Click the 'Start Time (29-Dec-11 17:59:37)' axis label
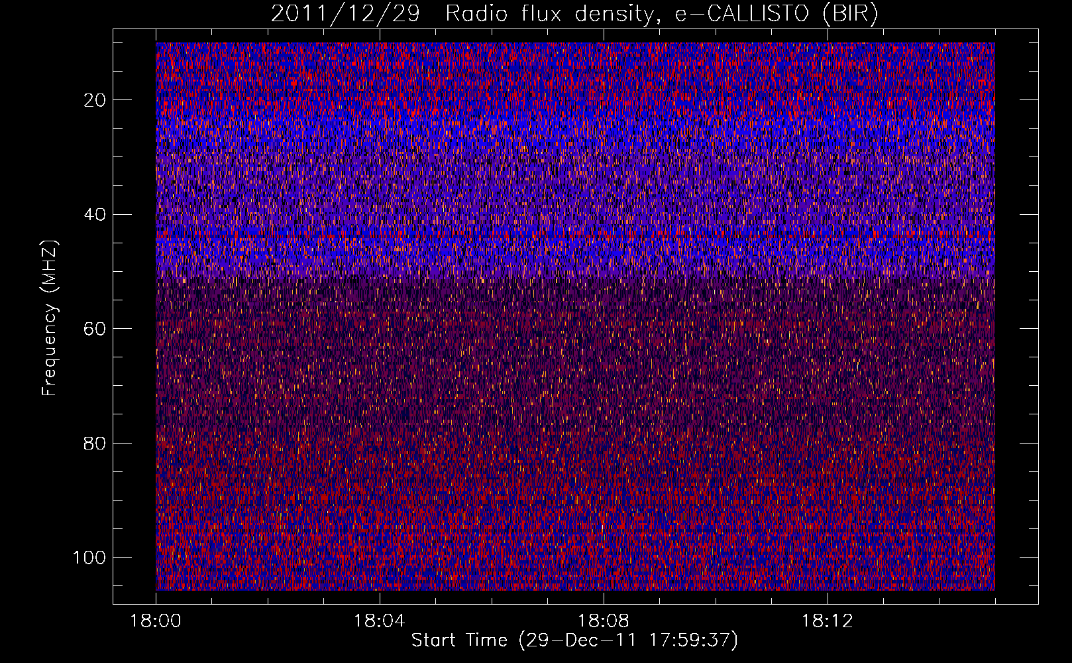 [574, 640]
